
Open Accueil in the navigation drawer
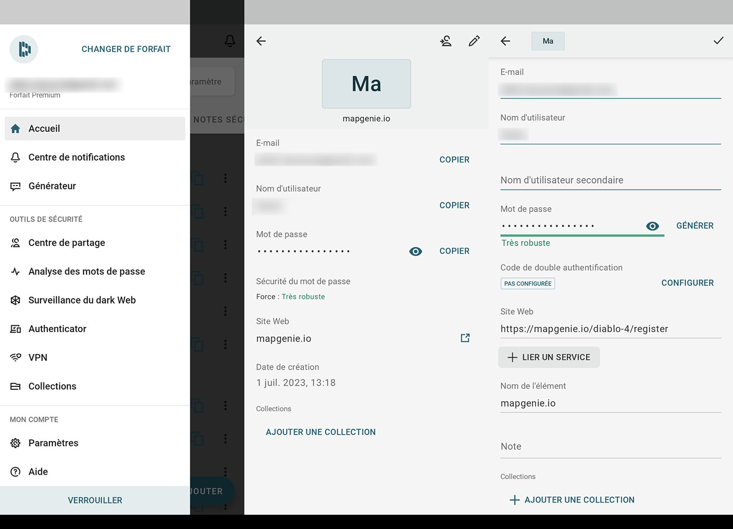click(95, 128)
